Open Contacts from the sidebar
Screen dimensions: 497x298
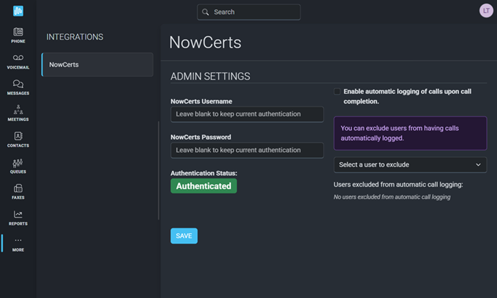point(18,136)
